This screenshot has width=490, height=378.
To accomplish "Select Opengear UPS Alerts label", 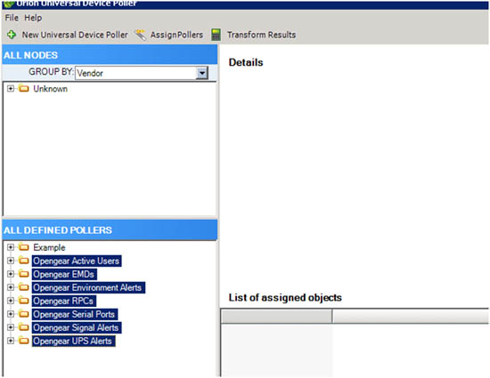I will point(73,342).
